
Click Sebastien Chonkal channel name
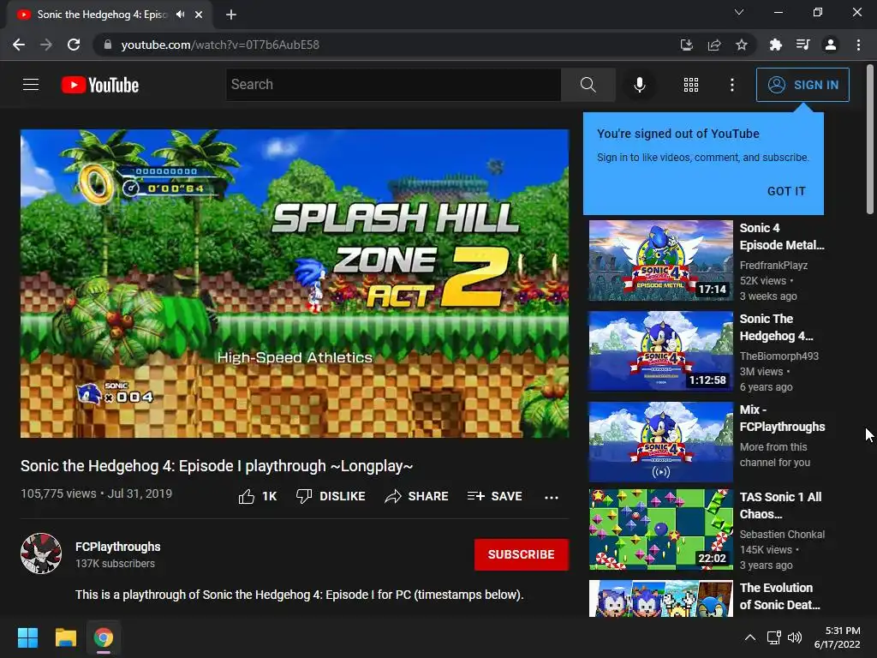click(782, 535)
